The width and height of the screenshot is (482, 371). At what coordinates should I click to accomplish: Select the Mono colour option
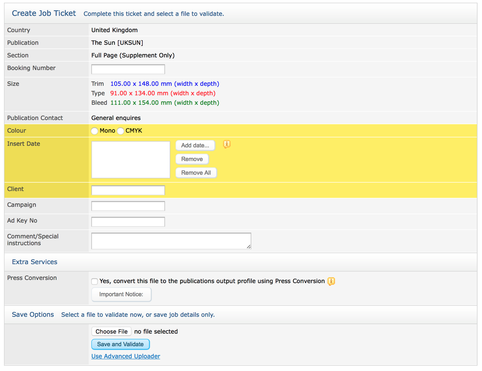point(94,131)
